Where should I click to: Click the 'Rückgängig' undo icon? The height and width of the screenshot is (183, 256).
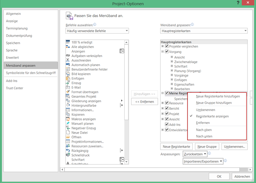point(68,151)
